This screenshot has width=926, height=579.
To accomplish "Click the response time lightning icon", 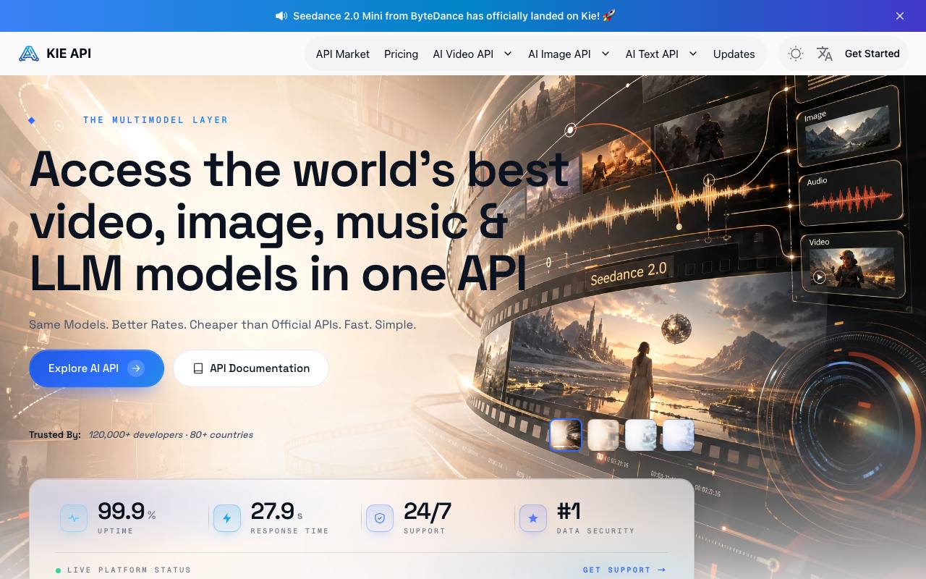I will [227, 518].
